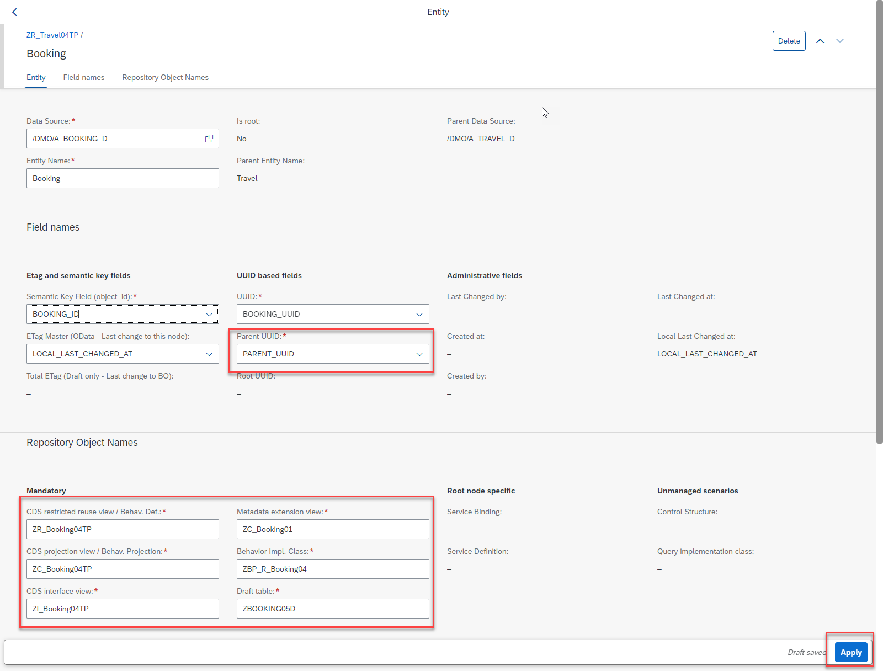Click the Repository Object Names section heading
883x671 pixels.
[x=82, y=443]
